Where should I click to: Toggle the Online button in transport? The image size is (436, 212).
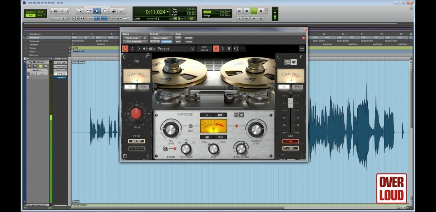pos(239,11)
